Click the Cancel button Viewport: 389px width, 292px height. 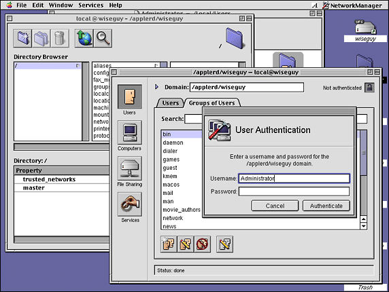click(275, 206)
